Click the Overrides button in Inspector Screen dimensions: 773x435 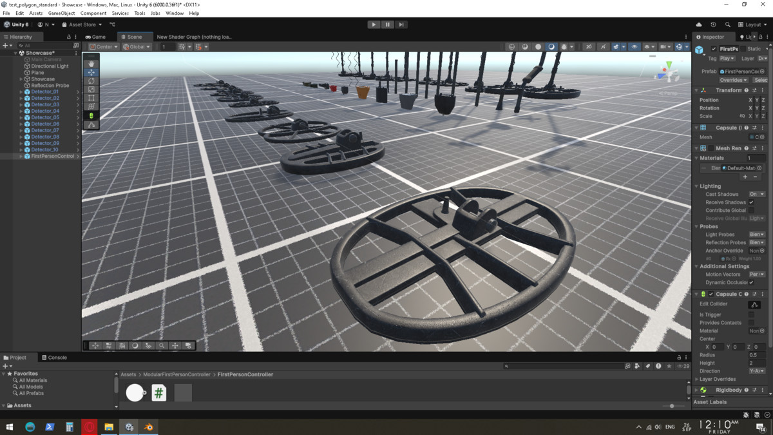[733, 80]
